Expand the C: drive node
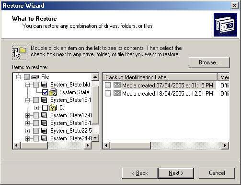The width and height of the screenshot is (241, 185). point(36,108)
